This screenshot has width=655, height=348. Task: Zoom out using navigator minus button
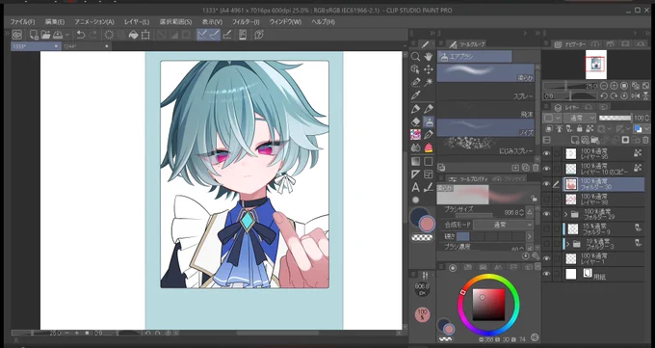[x=604, y=86]
